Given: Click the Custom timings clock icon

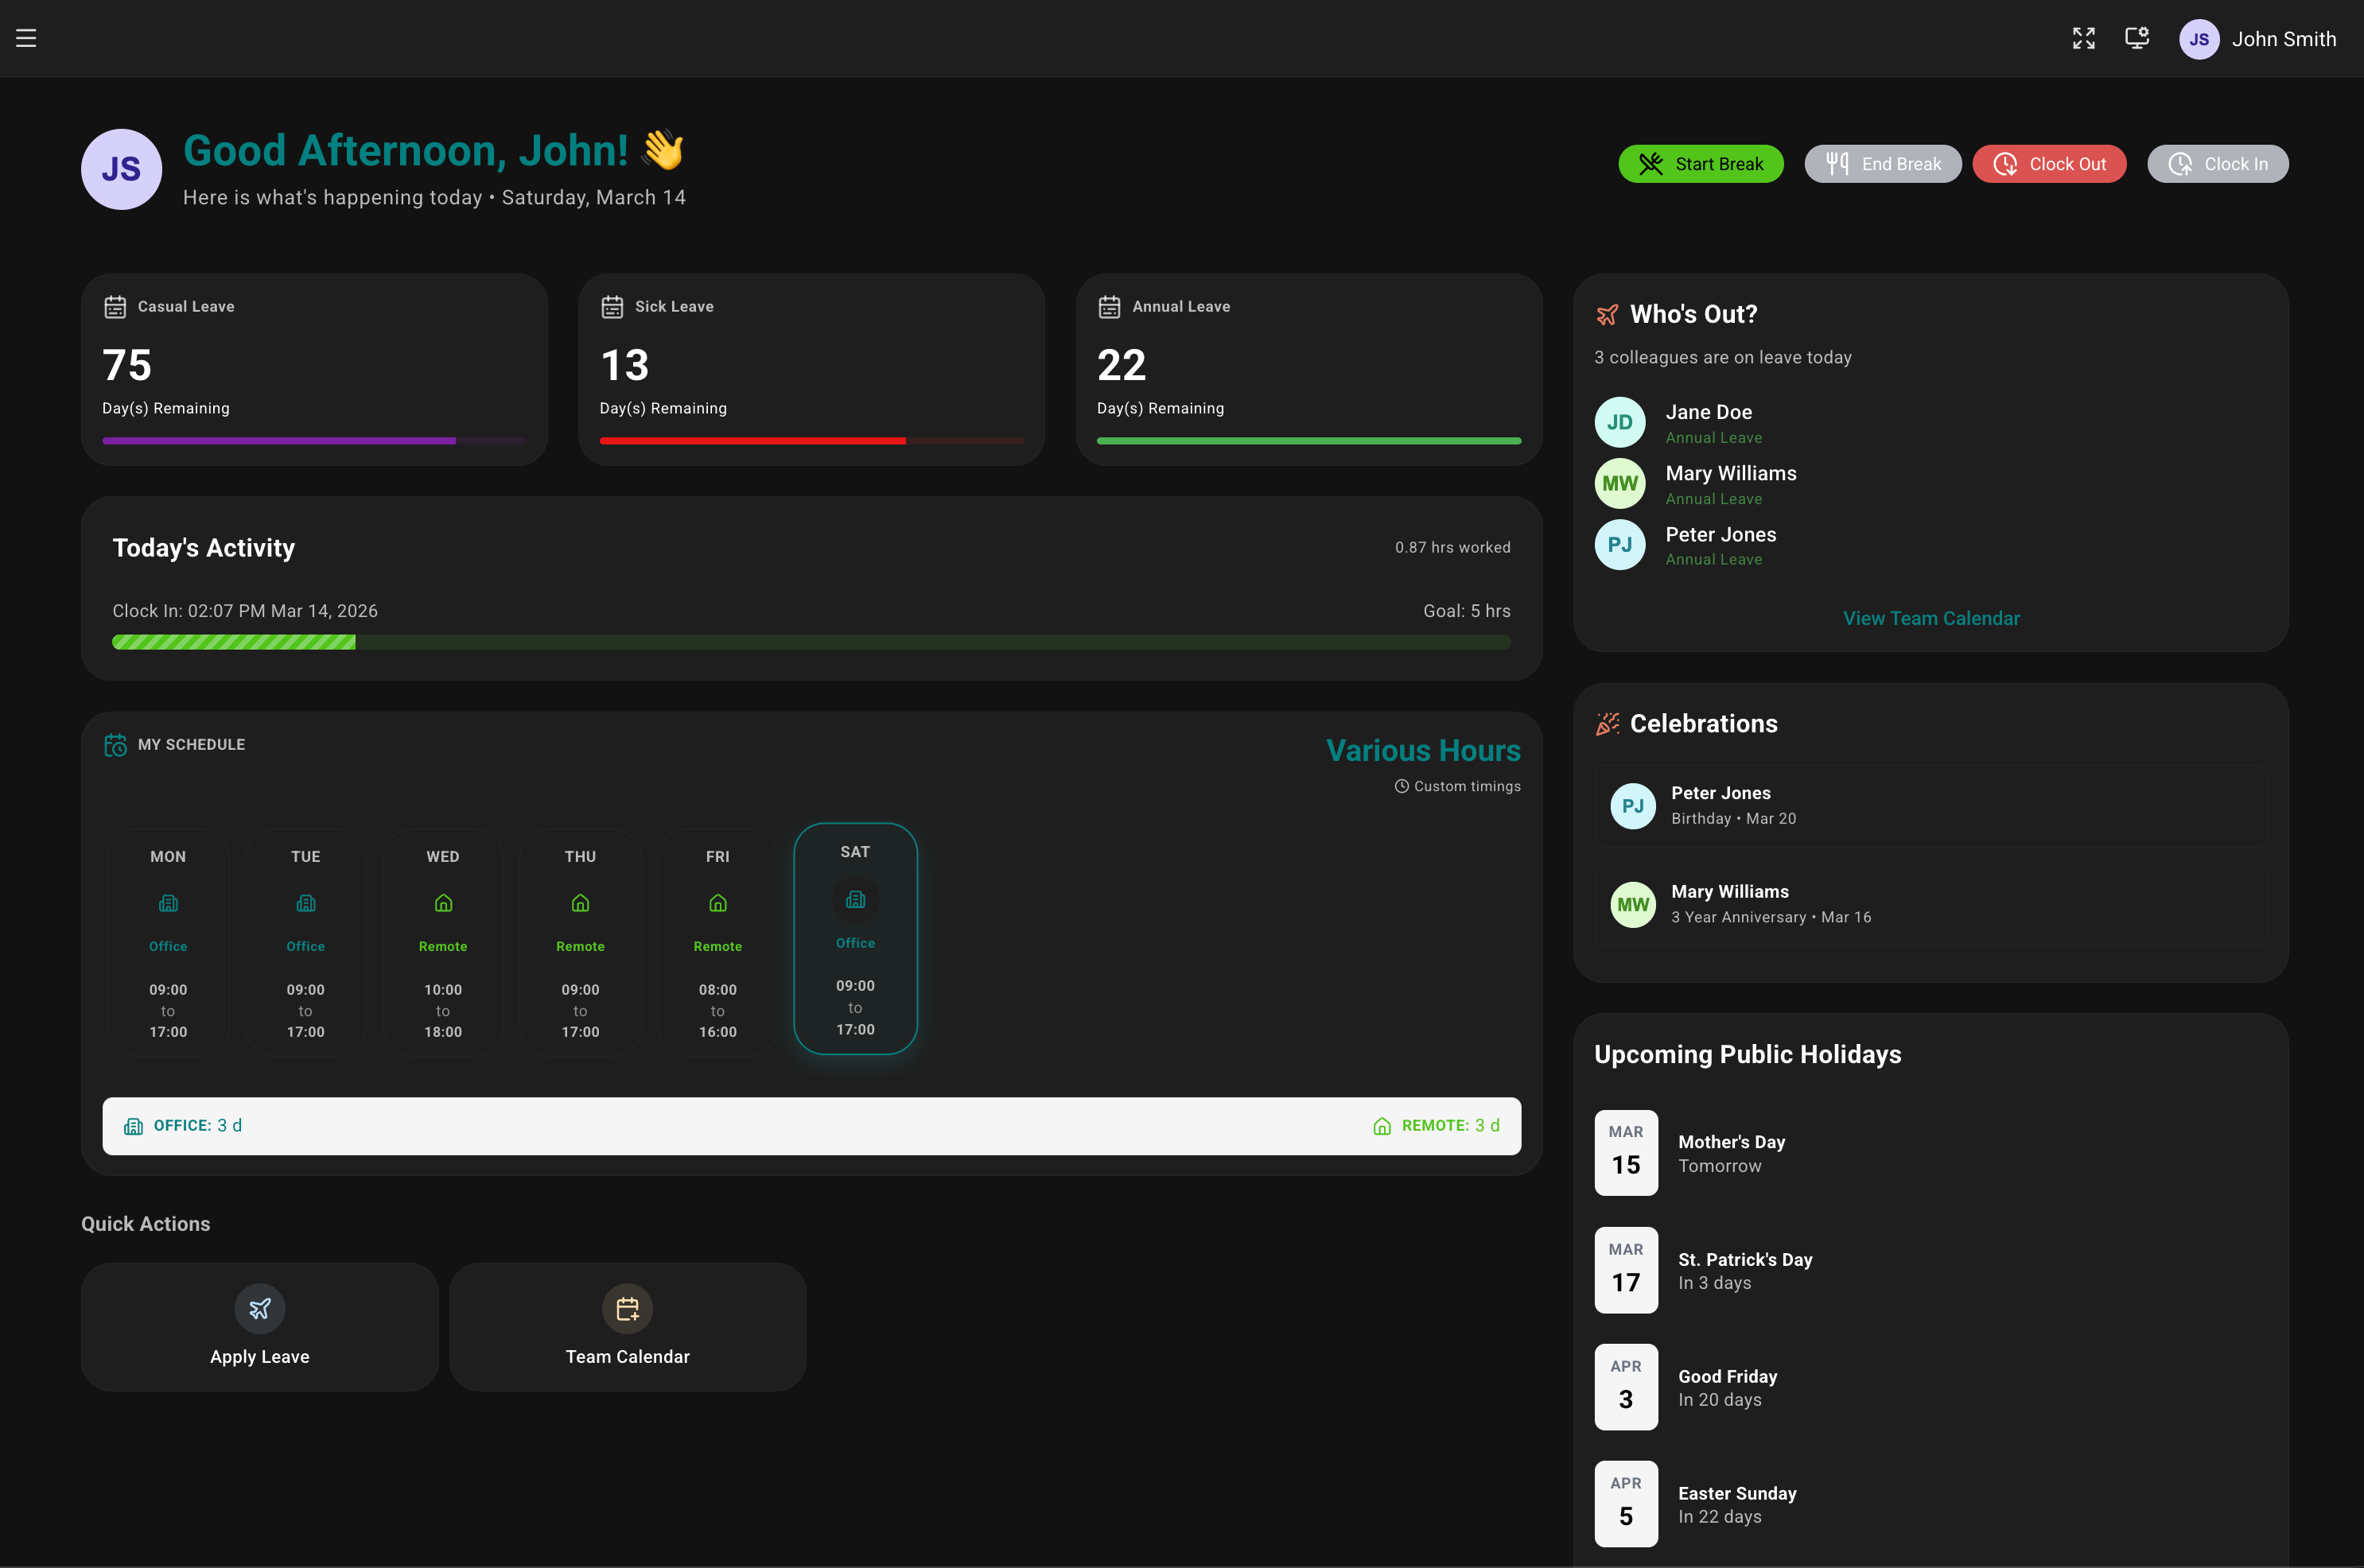Looking at the screenshot, I should (x=1402, y=786).
